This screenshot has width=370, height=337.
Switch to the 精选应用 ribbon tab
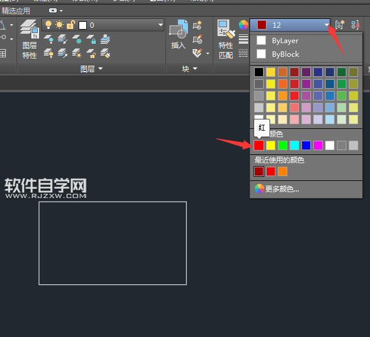point(16,11)
